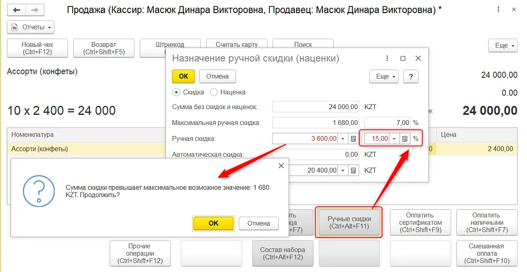The image size is (527, 272).
Task: Click Возврат (Ctrl+Shift+F5) button
Action: (x=103, y=48)
